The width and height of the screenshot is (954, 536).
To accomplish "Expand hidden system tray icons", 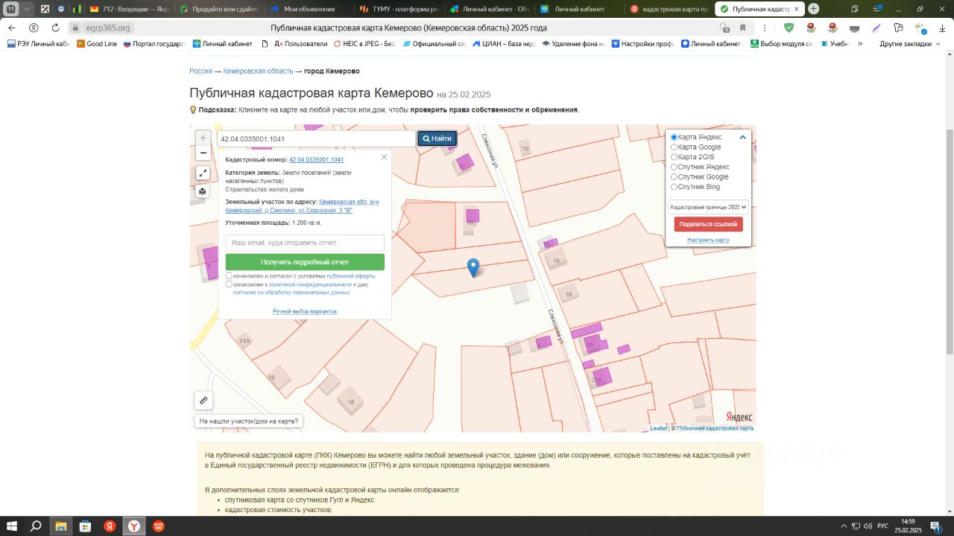I will tap(844, 526).
